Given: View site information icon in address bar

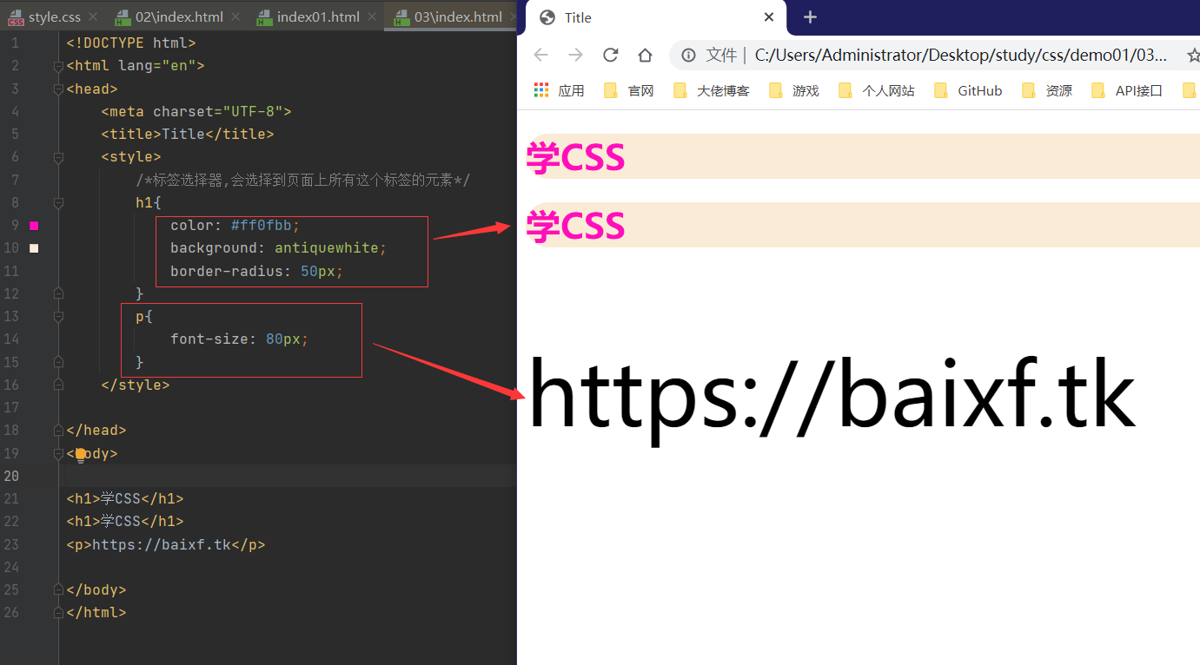Looking at the screenshot, I should [688, 56].
